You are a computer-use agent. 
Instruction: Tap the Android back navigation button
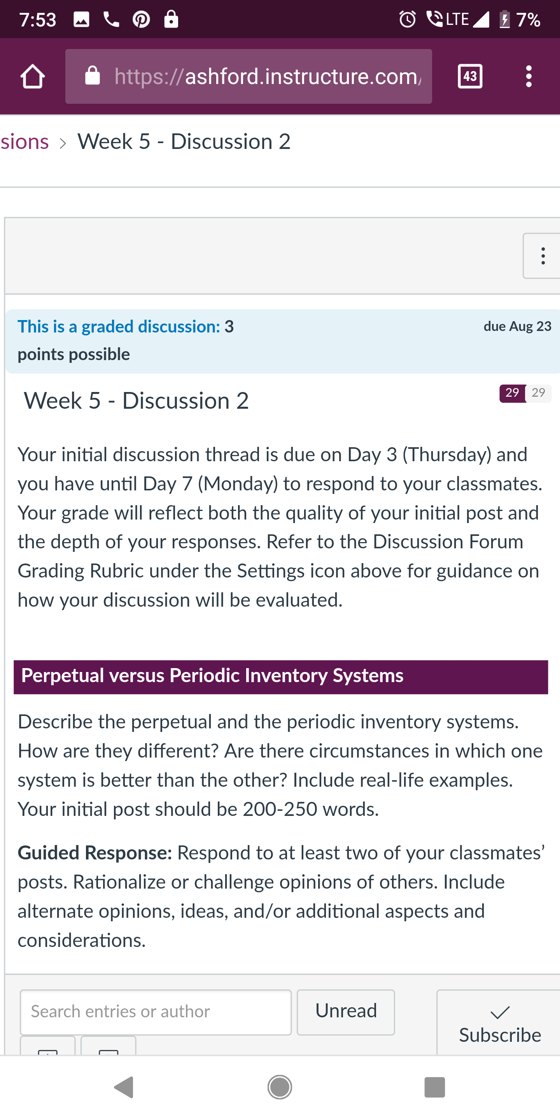[124, 1087]
